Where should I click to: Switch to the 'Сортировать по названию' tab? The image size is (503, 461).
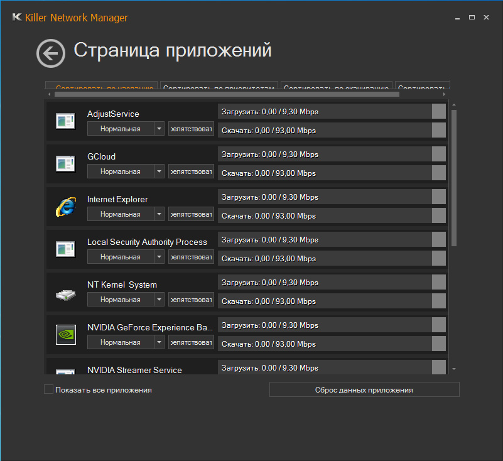pyautogui.click(x=101, y=85)
